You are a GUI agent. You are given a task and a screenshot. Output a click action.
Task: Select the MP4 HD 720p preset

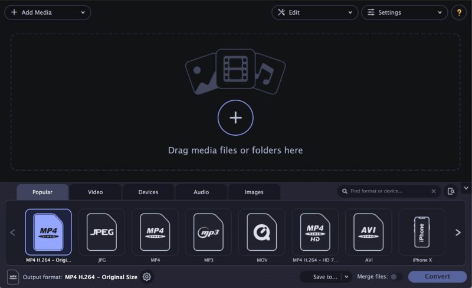315,233
